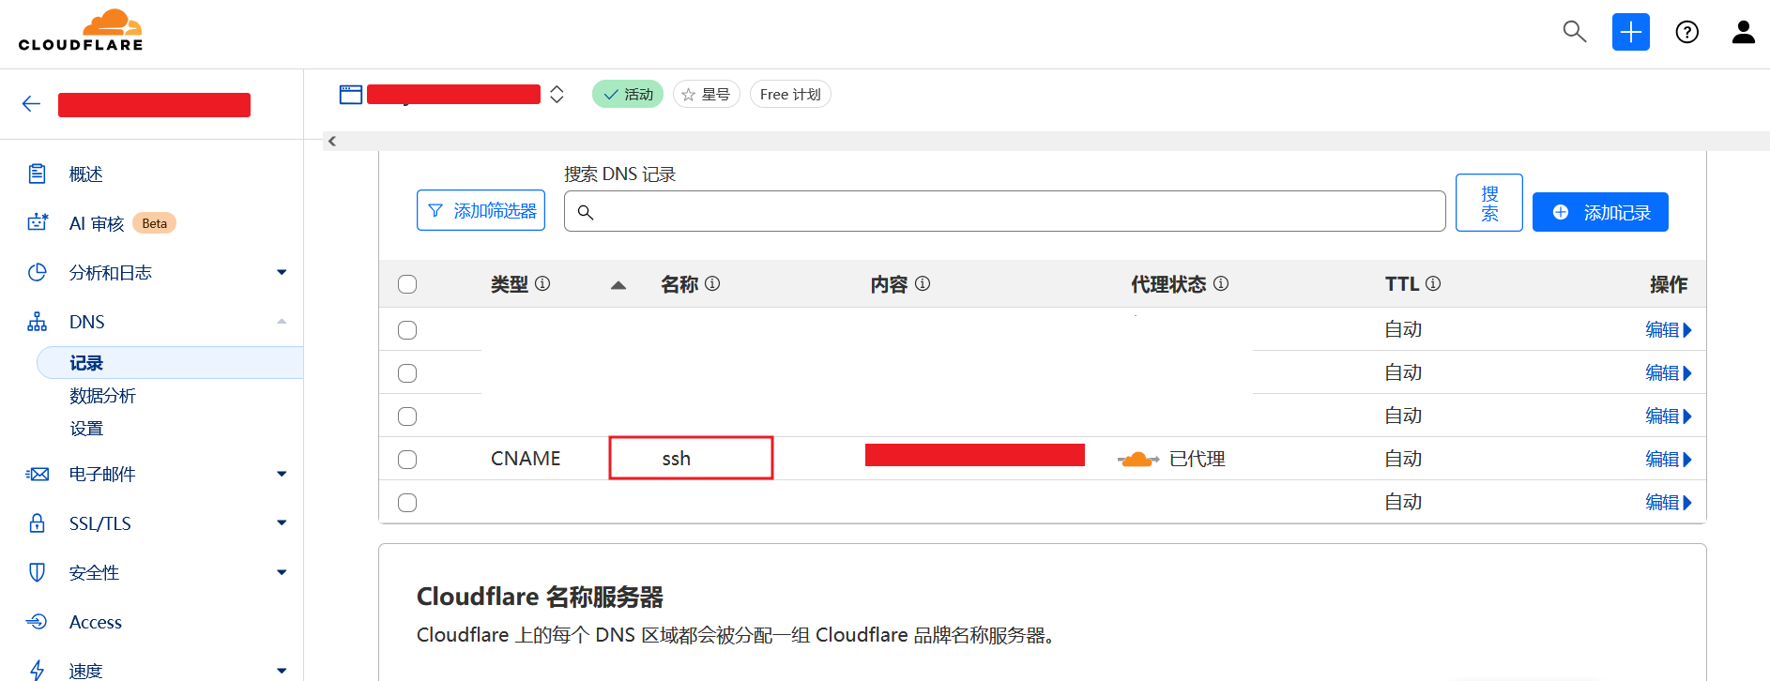Tick the checkbox for the third record row
Image resolution: width=1770 pixels, height=681 pixels.
click(407, 416)
